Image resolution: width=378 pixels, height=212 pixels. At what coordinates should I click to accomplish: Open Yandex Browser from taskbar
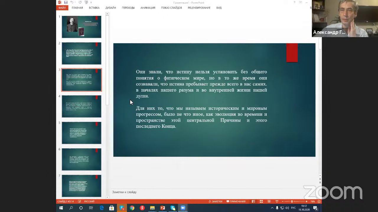[x=142, y=208]
